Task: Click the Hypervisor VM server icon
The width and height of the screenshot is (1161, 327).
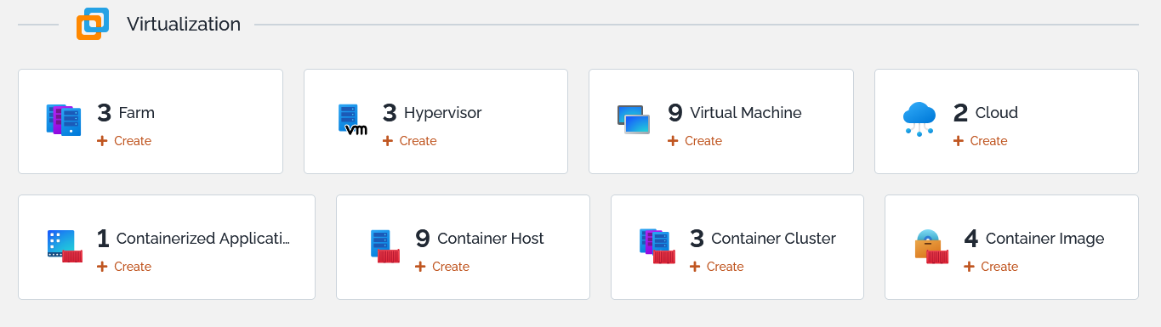Action: 352,120
